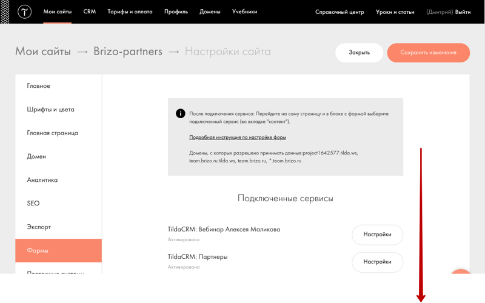Select Главное in the settings sidebar
Image resolution: width=485 pixels, height=303 pixels.
[x=58, y=86]
